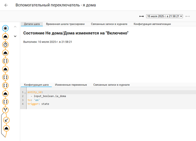Click the input_boolean.ia_doma line in the code editor

point(50,96)
